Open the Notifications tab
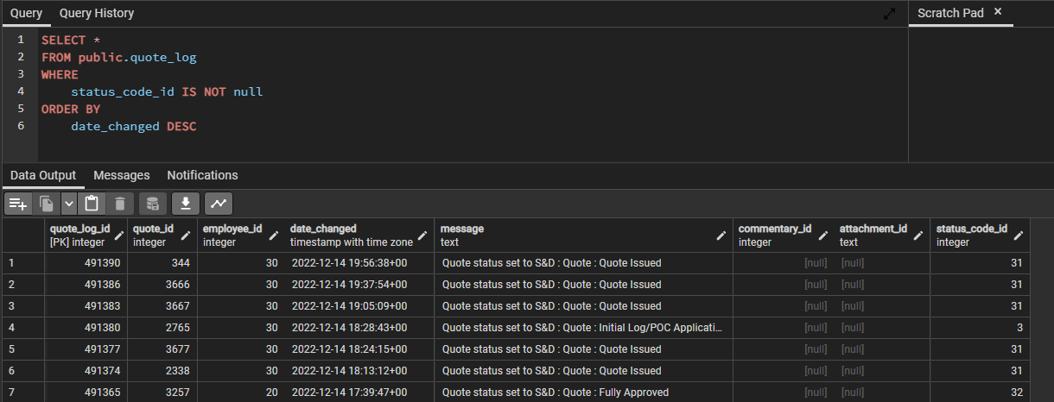 202,175
